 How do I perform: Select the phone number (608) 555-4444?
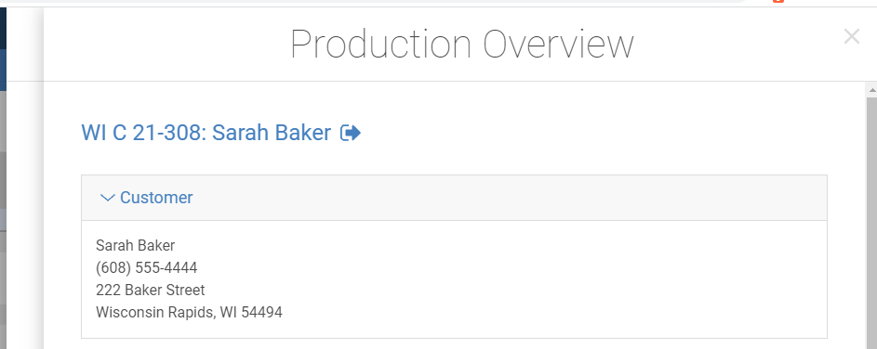(x=147, y=268)
